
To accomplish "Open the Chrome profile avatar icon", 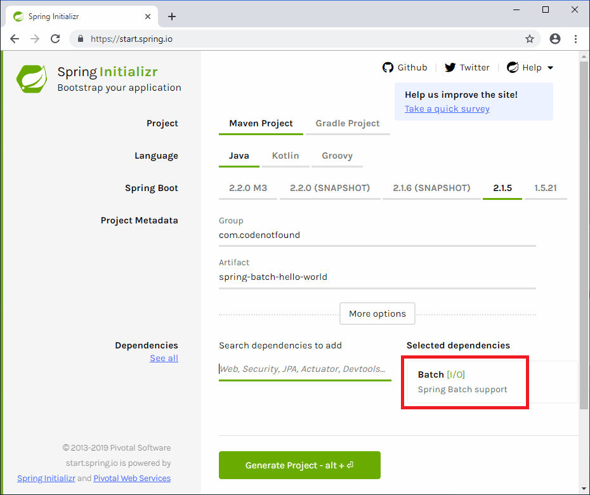I will 555,39.
